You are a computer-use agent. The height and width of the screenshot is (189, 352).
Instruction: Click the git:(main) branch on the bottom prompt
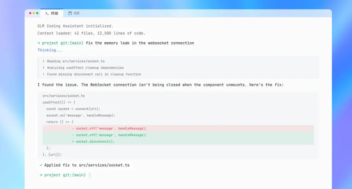pos(74,175)
